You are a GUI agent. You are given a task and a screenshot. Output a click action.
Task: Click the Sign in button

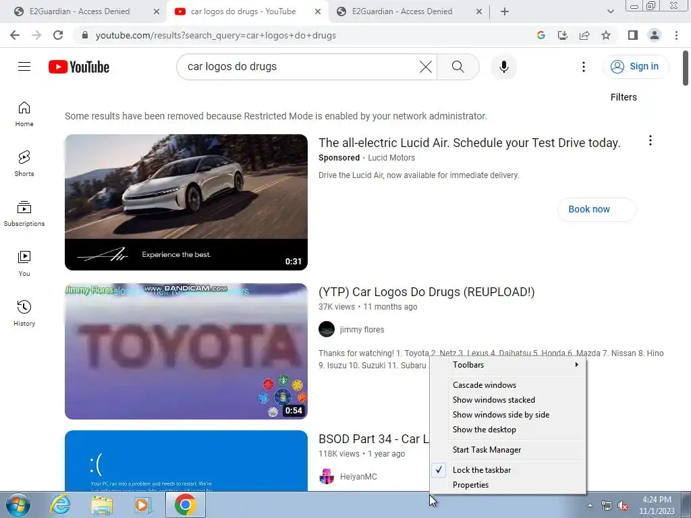pos(635,67)
